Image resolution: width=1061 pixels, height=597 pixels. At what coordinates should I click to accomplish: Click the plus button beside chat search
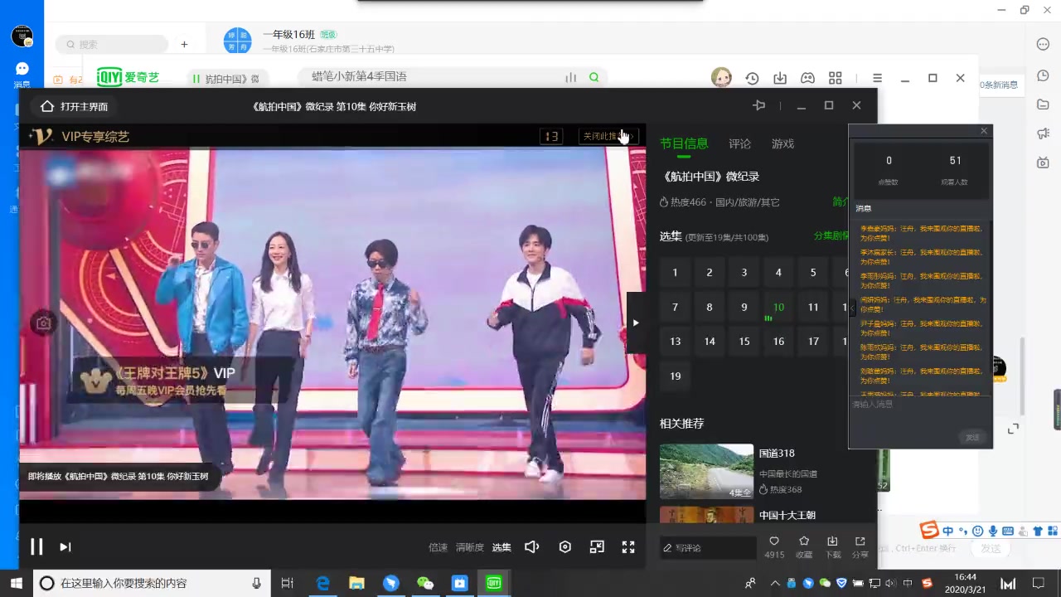tap(184, 44)
